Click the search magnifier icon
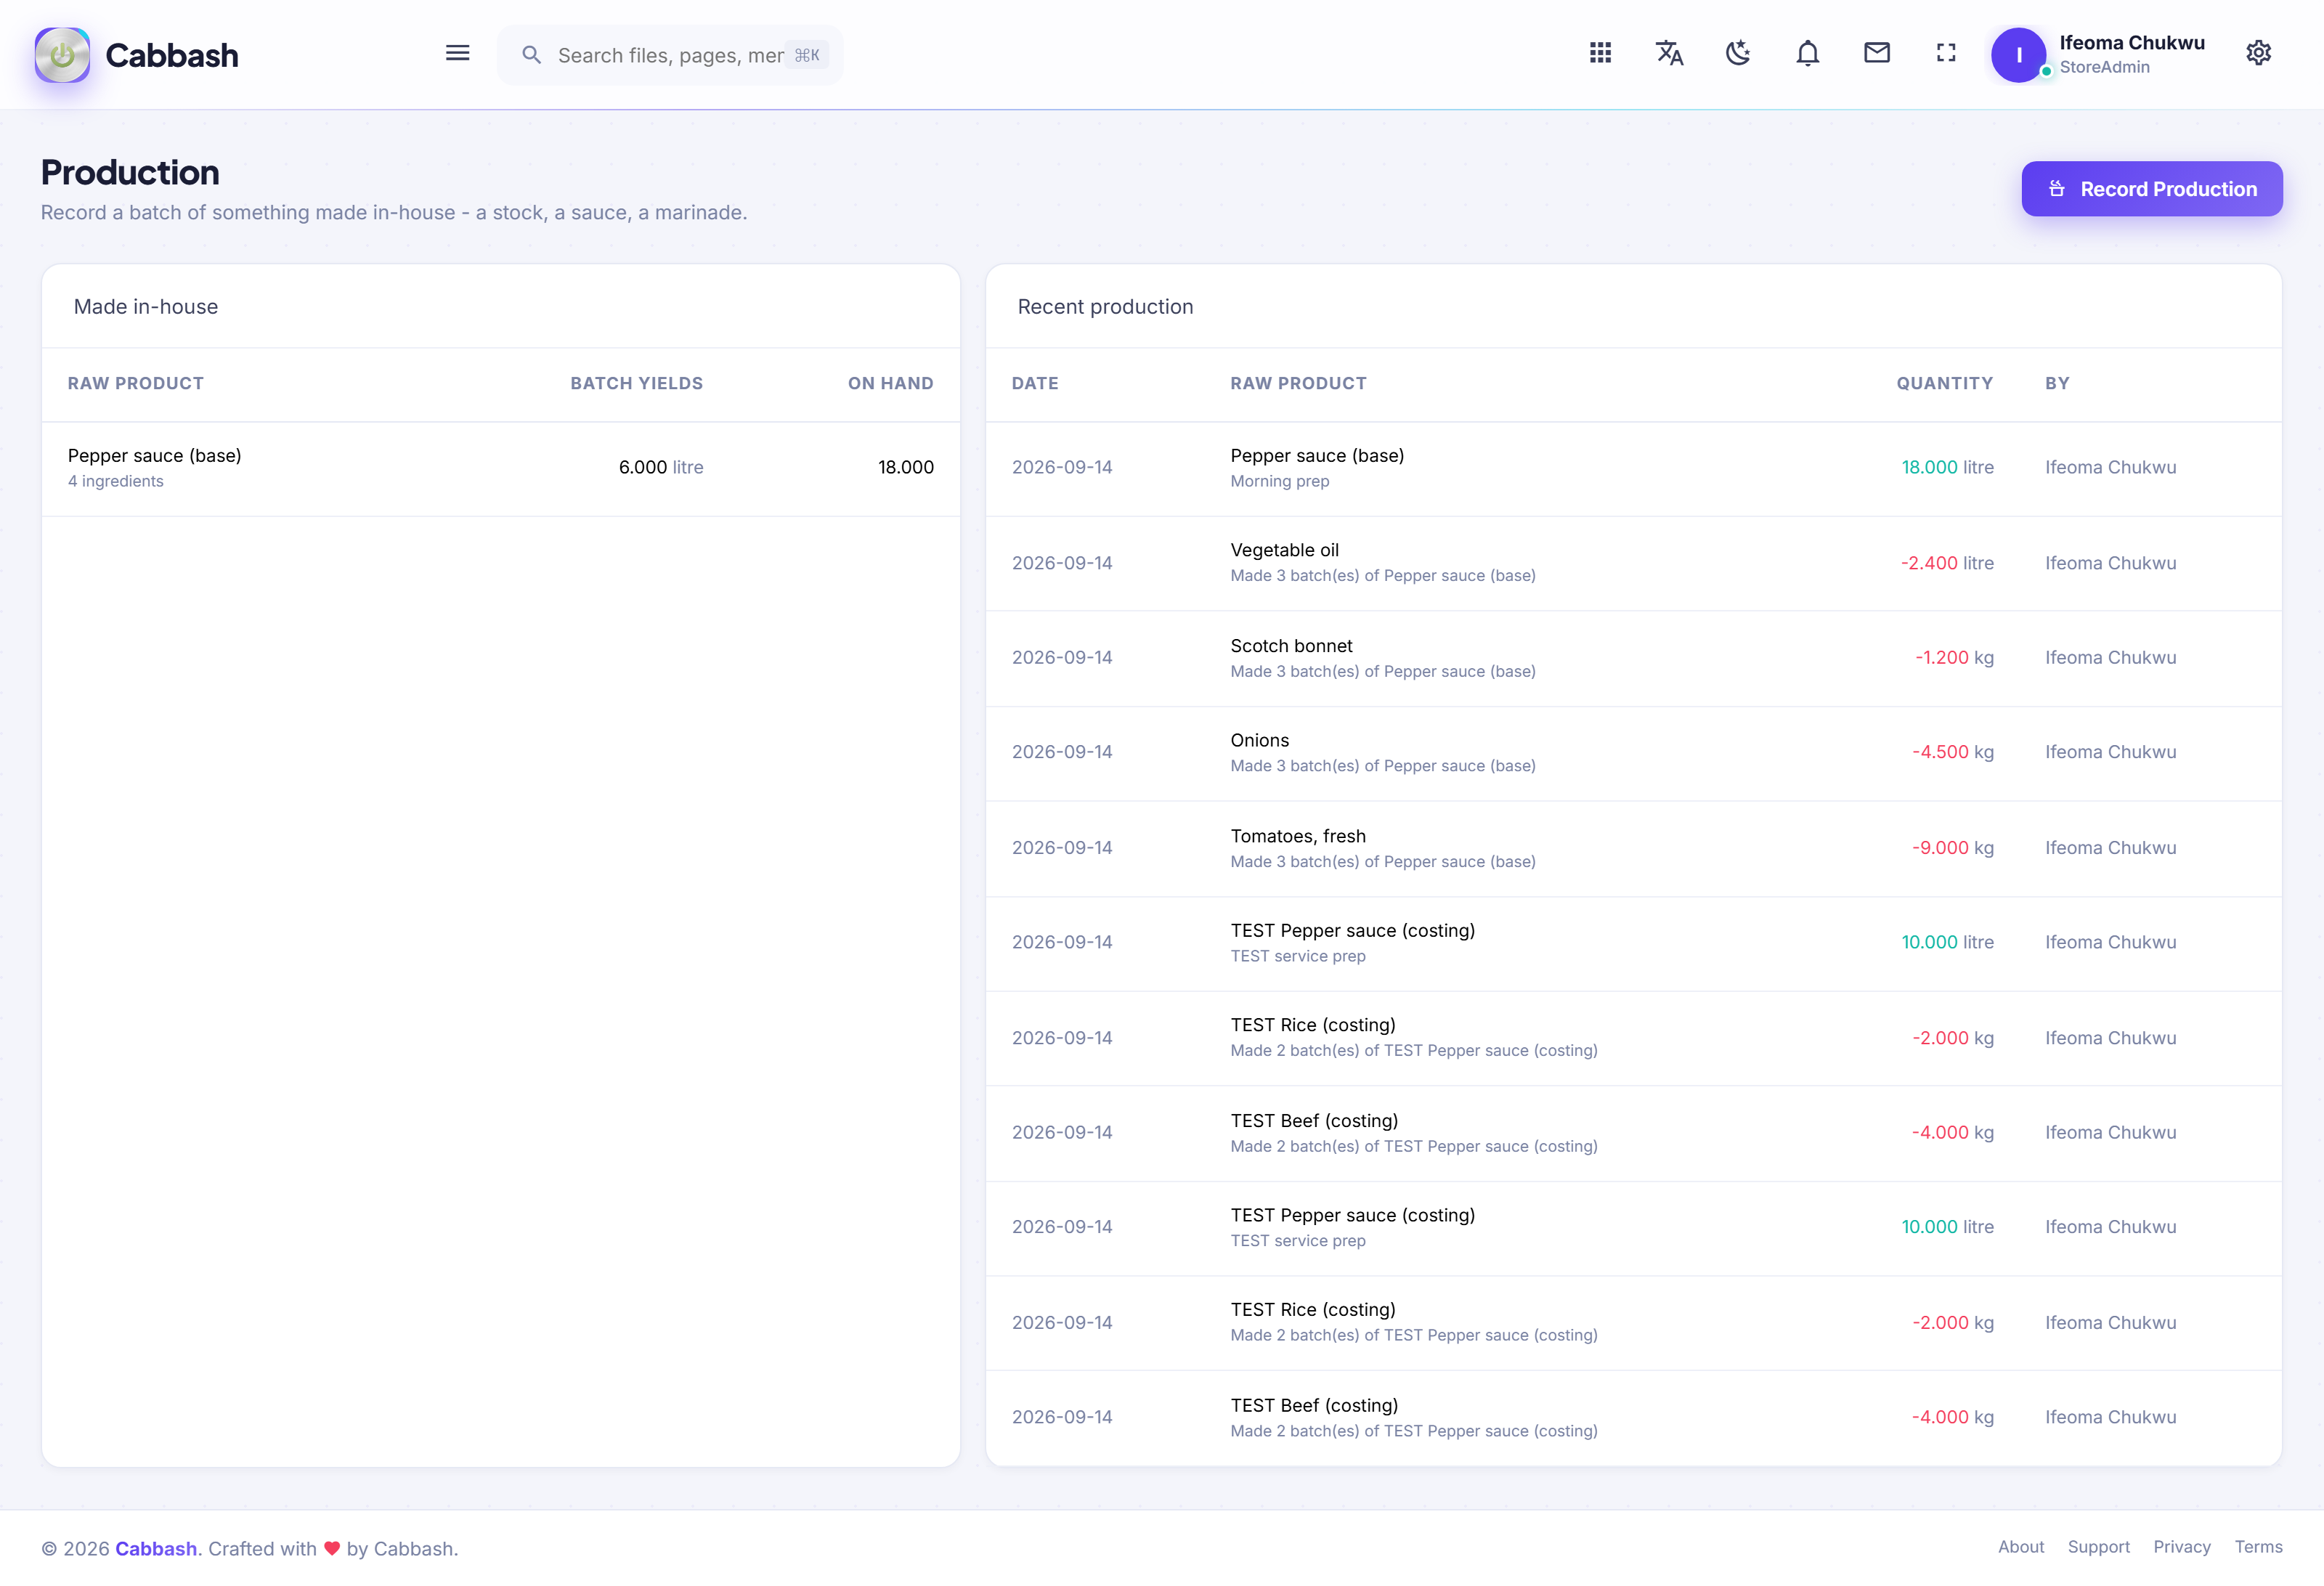 [532, 55]
